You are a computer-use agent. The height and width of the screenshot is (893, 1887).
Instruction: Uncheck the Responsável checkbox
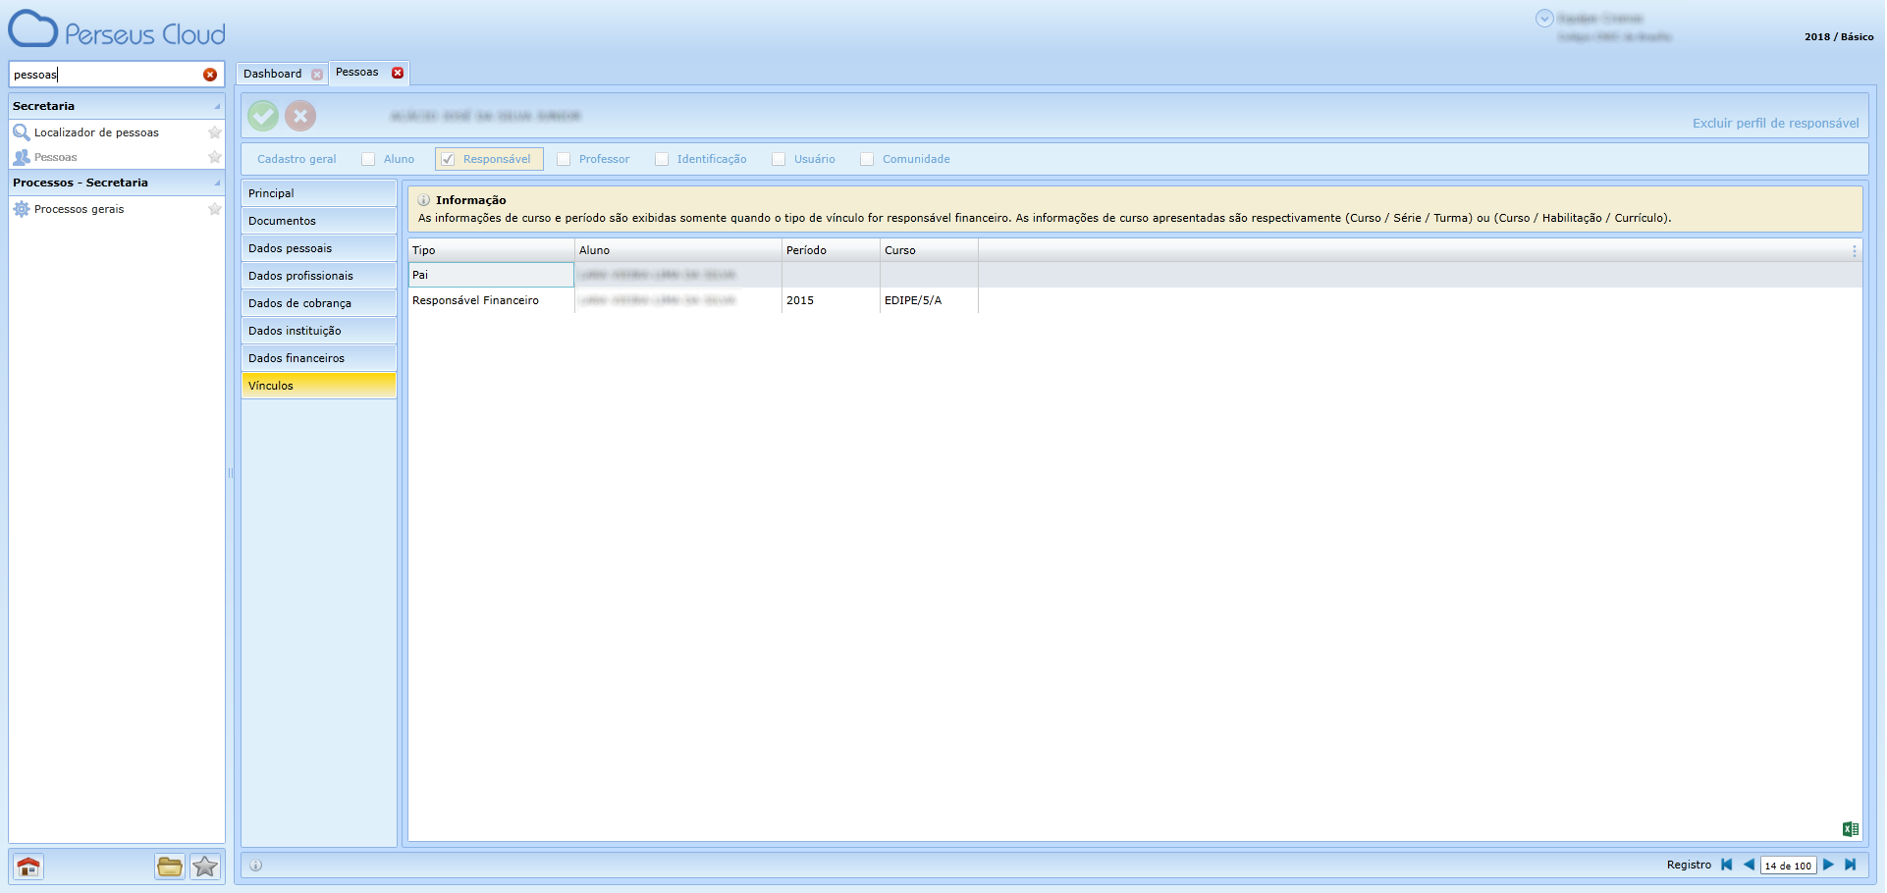tap(448, 159)
